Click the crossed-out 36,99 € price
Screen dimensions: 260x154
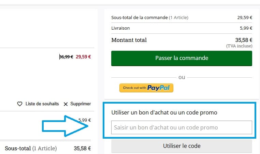tap(66, 57)
